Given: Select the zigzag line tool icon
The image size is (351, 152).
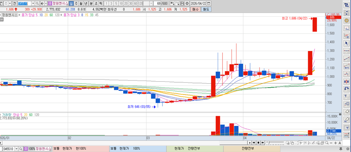Looking at the screenshot, I should click(x=347, y=74).
